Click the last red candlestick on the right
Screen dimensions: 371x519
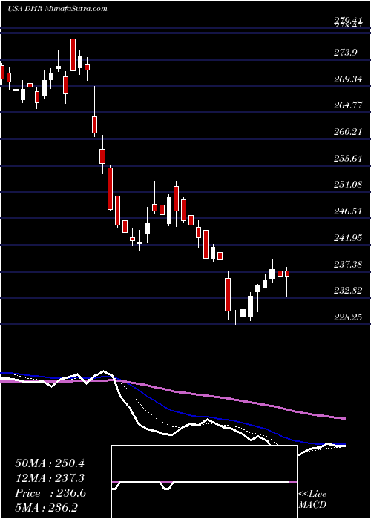287,274
